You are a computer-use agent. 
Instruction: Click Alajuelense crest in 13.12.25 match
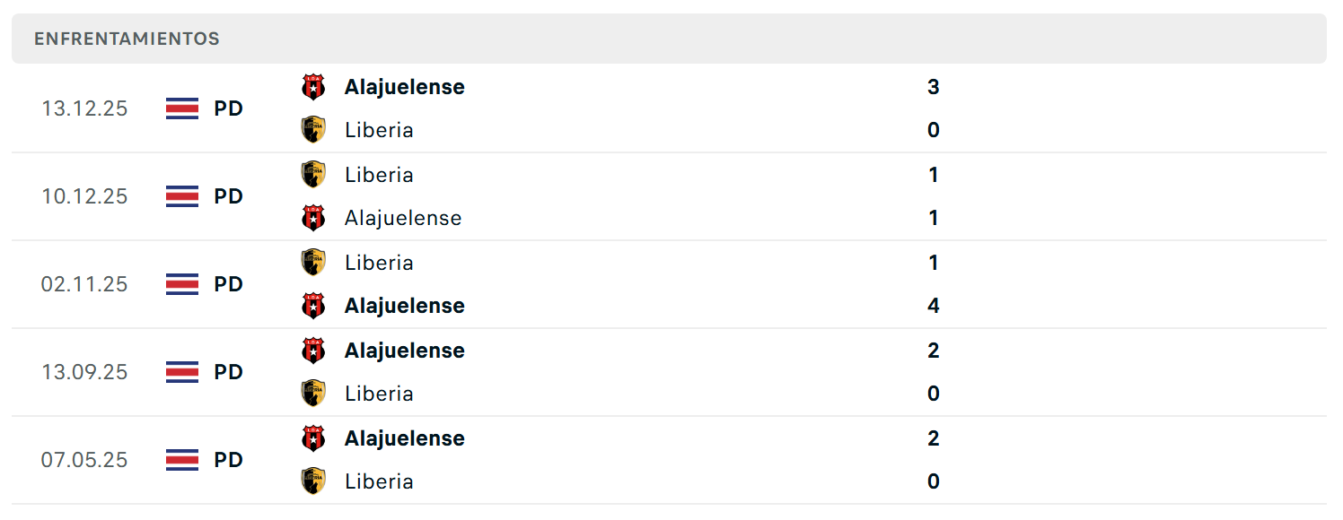point(313,87)
